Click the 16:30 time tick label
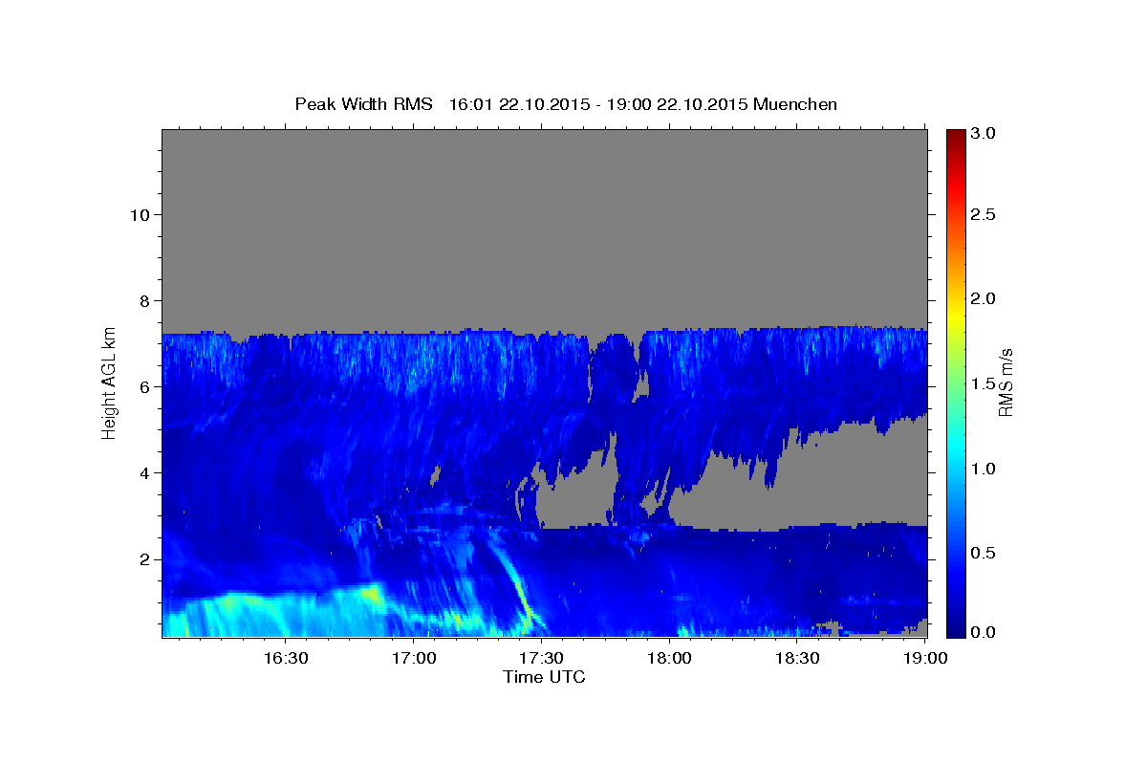 point(287,659)
